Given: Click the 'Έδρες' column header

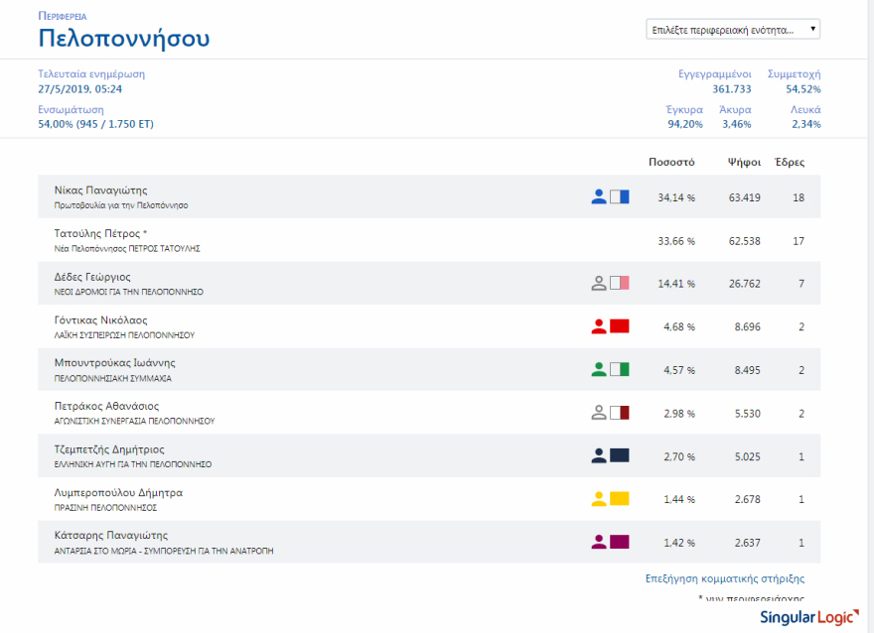Looking at the screenshot, I should pyautogui.click(x=790, y=162).
